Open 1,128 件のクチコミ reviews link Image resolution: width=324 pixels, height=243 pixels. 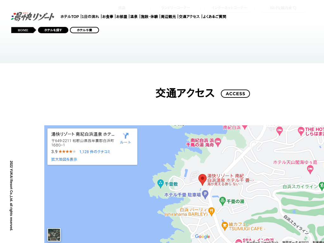[95, 152]
